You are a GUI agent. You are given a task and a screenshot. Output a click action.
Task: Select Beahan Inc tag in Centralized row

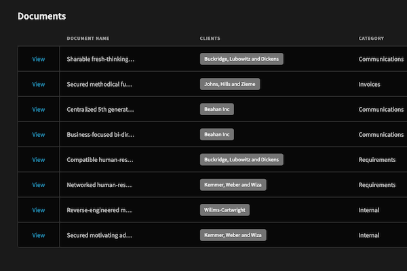point(217,109)
